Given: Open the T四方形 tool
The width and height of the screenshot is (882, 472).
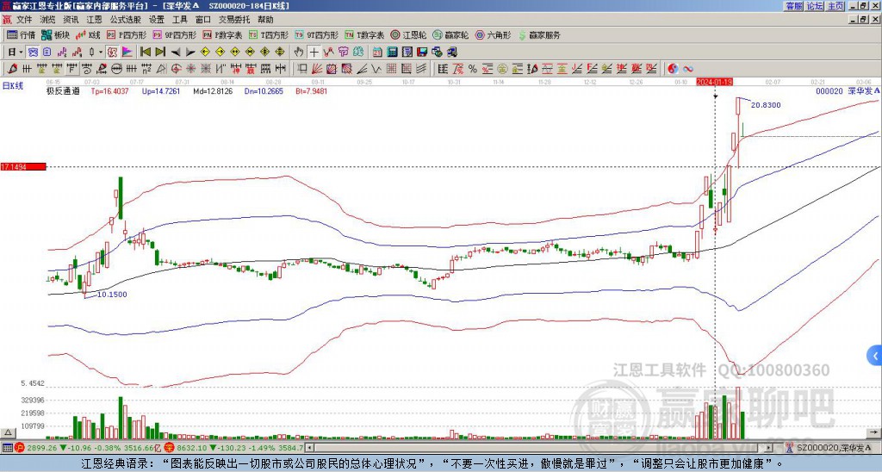Looking at the screenshot, I should tap(269, 34).
